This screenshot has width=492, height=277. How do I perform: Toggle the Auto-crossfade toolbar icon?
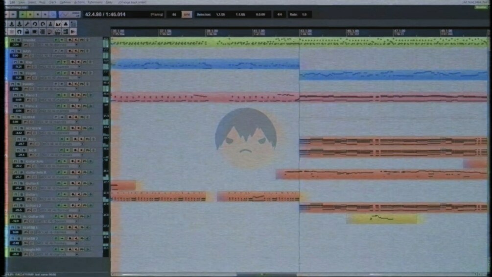58,24
